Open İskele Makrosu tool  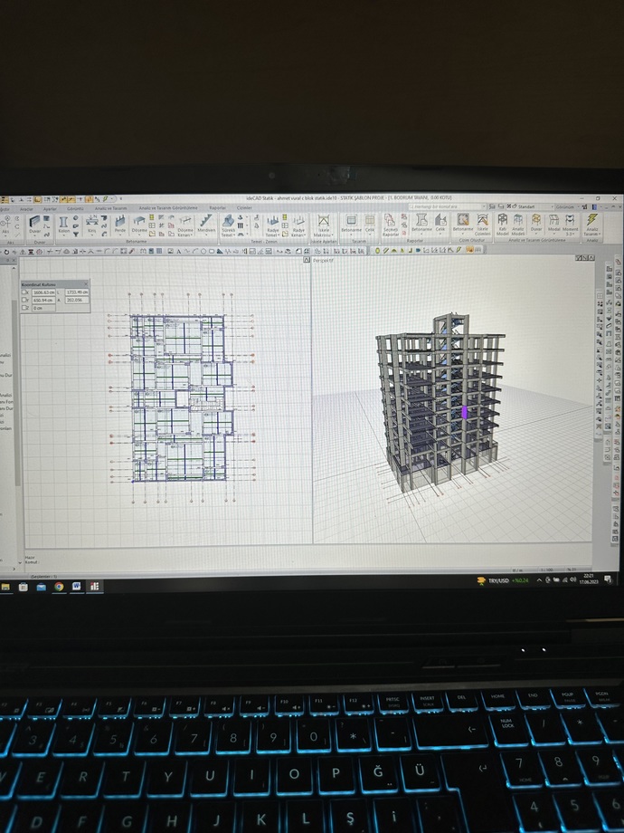(323, 225)
